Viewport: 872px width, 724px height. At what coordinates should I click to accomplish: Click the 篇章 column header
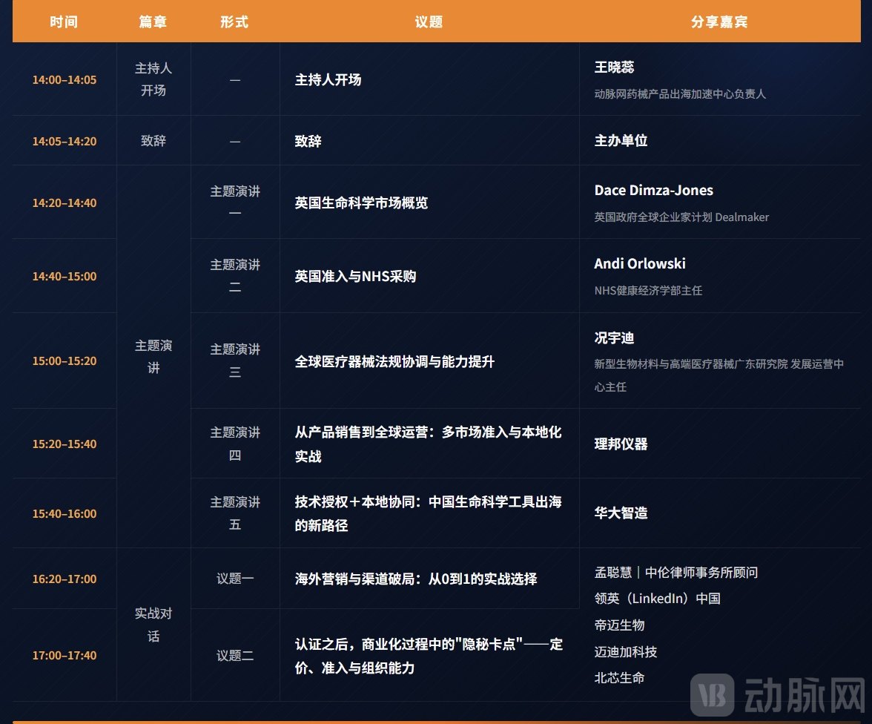153,22
